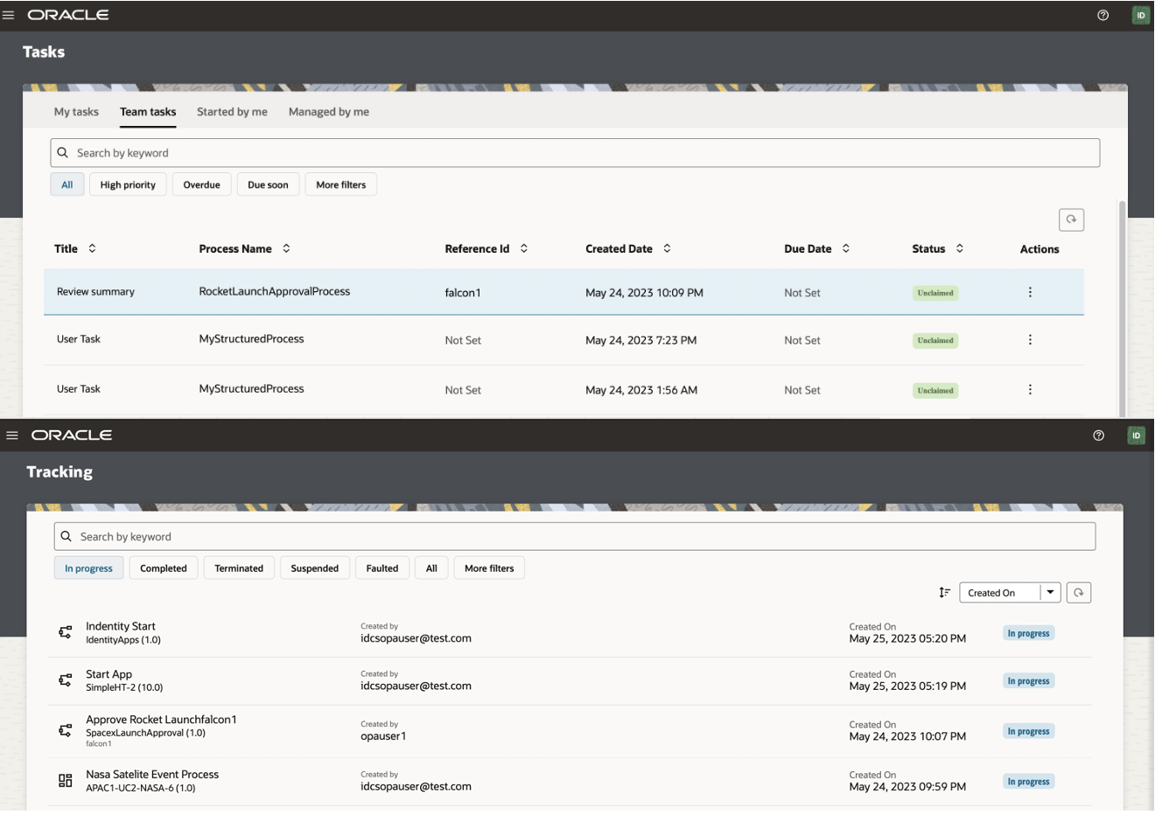Click the More filters button
Image resolution: width=1155 pixels, height=829 pixels.
coord(340,184)
